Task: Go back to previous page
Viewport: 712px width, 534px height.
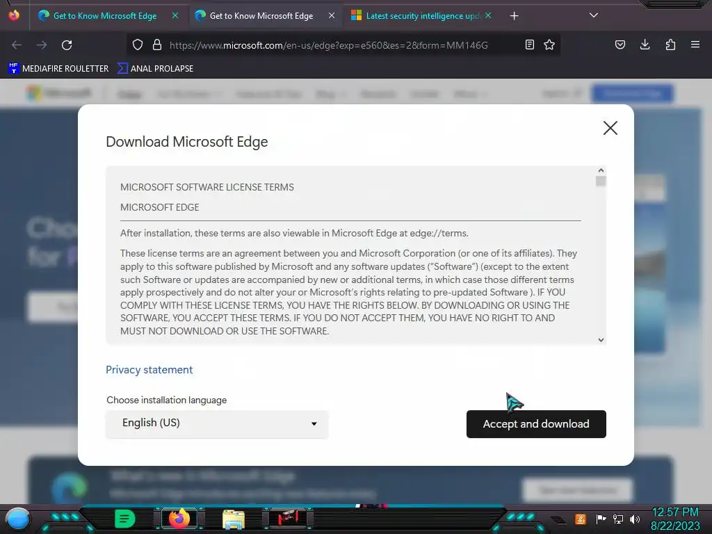Action: pos(17,45)
